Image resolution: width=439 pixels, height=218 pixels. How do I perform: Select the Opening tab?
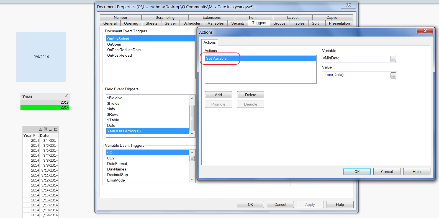(x=131, y=23)
